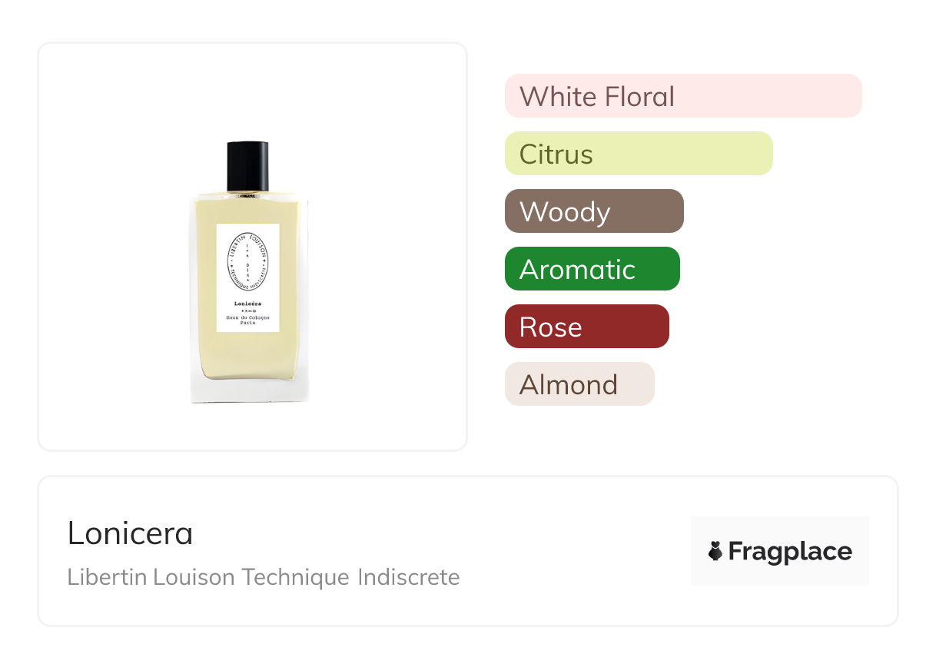Image resolution: width=936 pixels, height=664 pixels.
Task: Click the Eaux de Cologne Paris label text
Action: click(x=247, y=320)
